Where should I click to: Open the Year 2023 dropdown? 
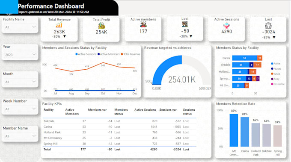tap(20, 55)
